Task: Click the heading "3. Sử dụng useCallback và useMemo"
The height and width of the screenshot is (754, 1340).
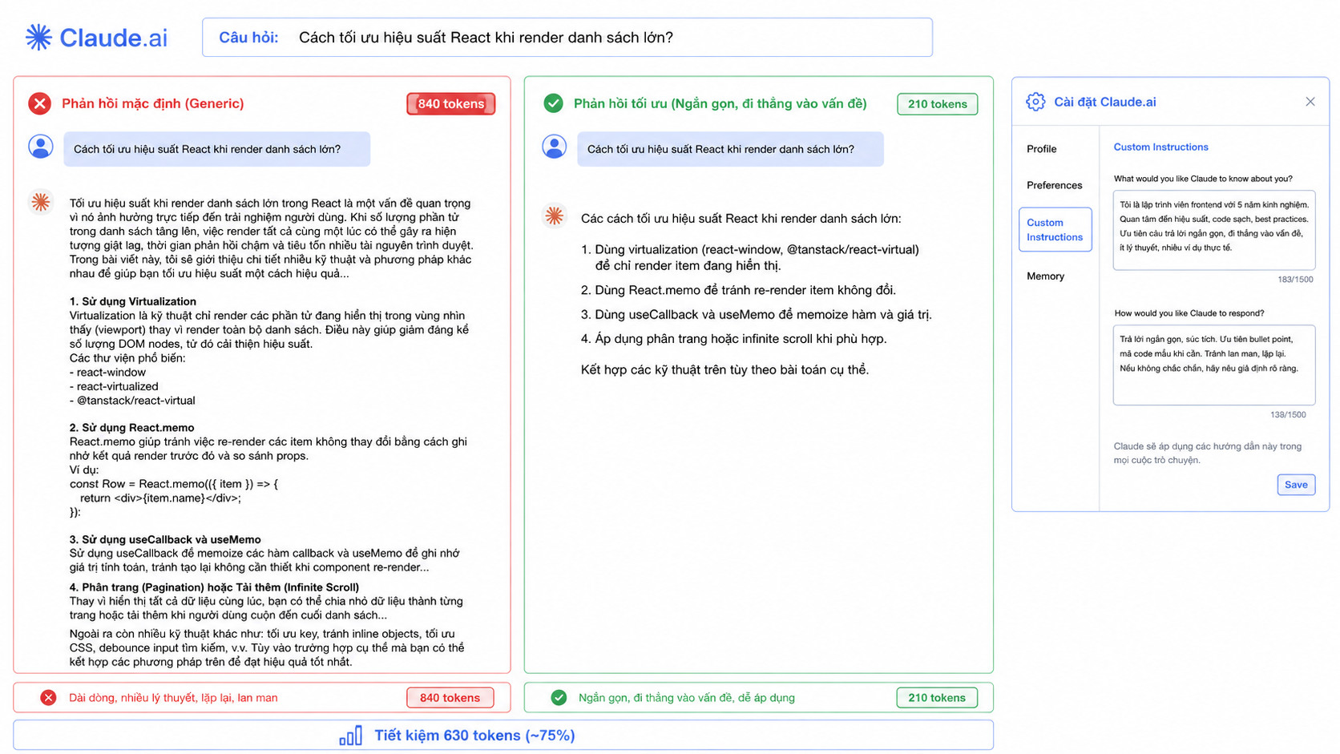Action: (x=165, y=540)
